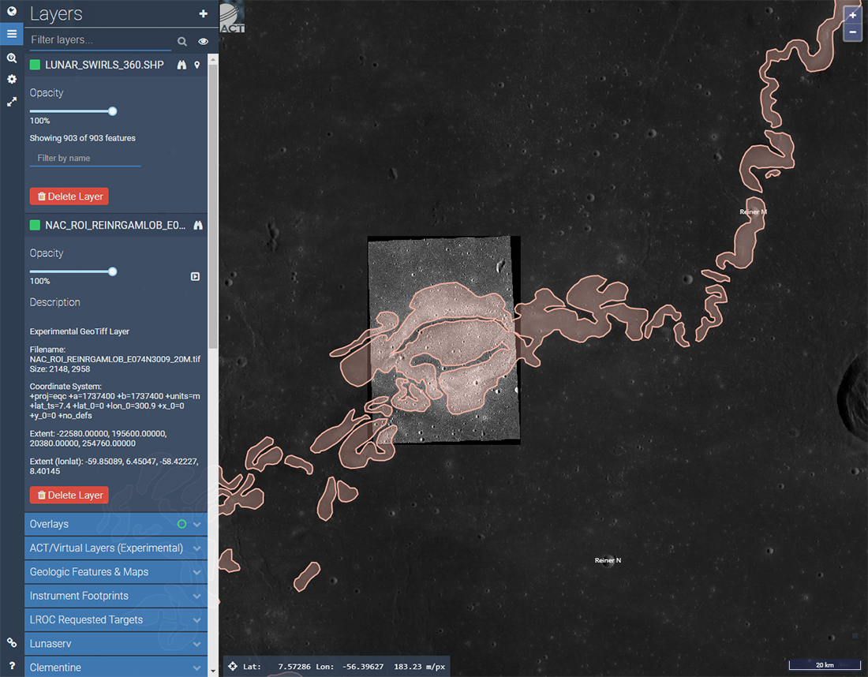Adjust NAC_ROI_REINRGAMLOB opacity slider handle
868x677 pixels.
112,271
